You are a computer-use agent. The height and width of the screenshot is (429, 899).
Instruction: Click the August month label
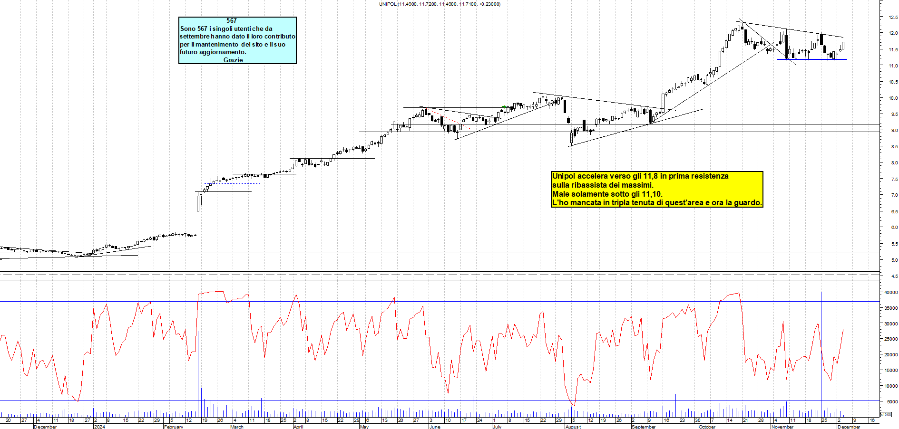(x=573, y=427)
